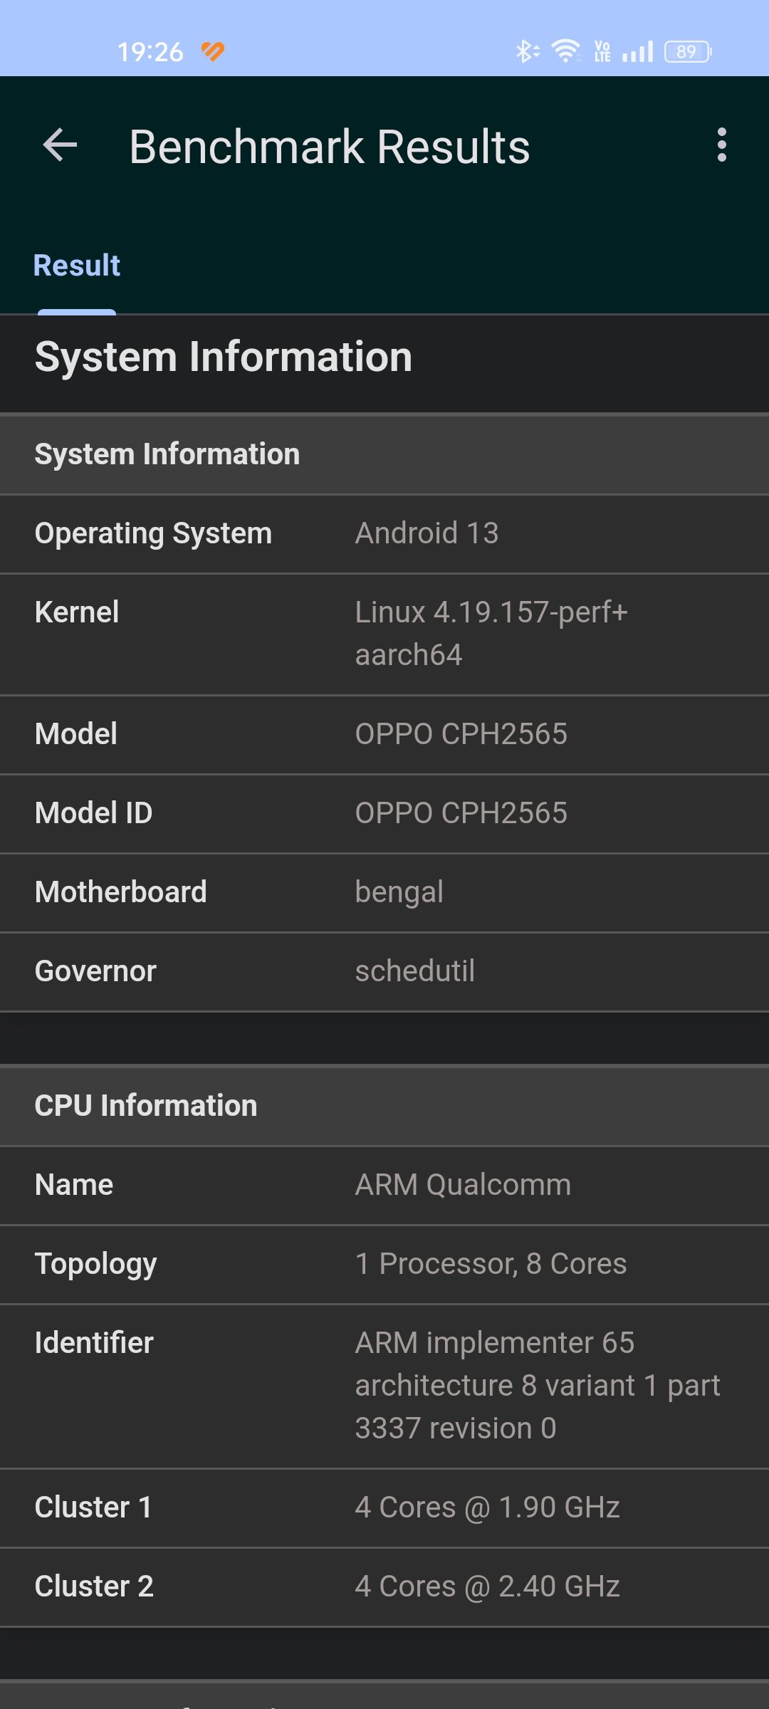The height and width of the screenshot is (1709, 769).
Task: Select the ARM implementer 65 identifier text
Action: (538, 1386)
